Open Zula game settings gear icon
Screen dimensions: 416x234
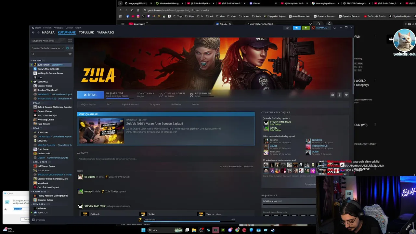pos(332,95)
